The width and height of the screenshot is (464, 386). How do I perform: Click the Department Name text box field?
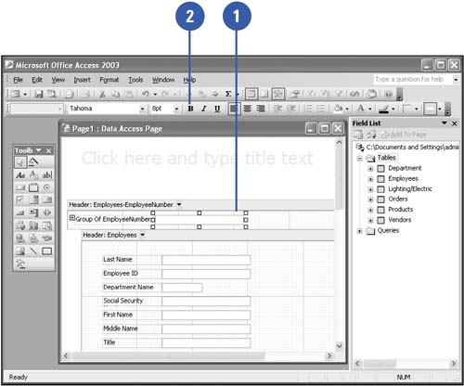click(x=182, y=288)
